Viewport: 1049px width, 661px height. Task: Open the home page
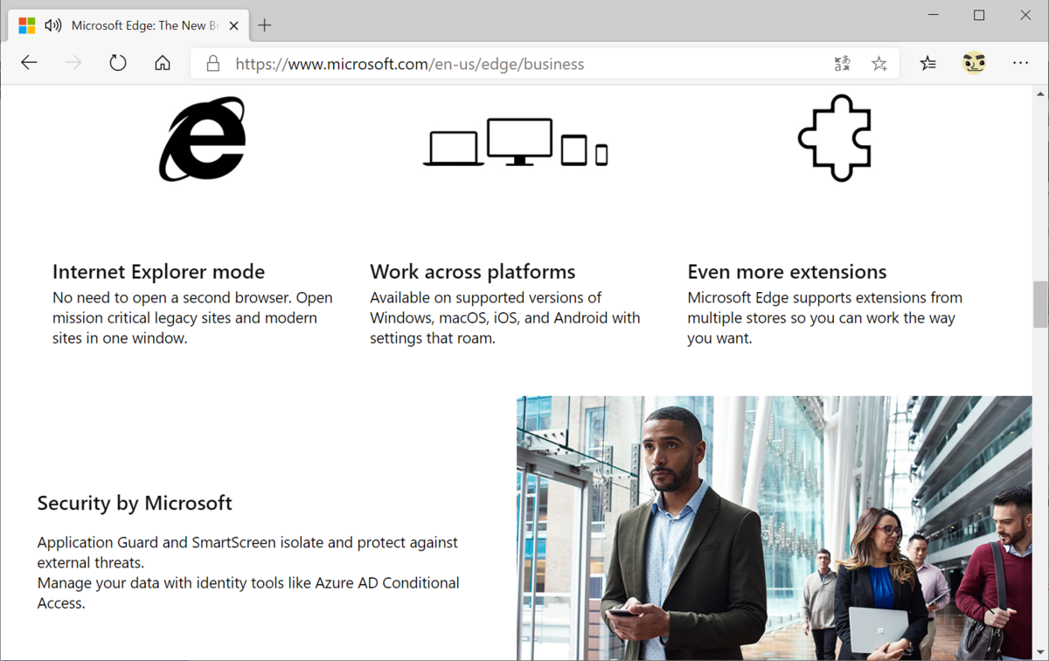[163, 63]
